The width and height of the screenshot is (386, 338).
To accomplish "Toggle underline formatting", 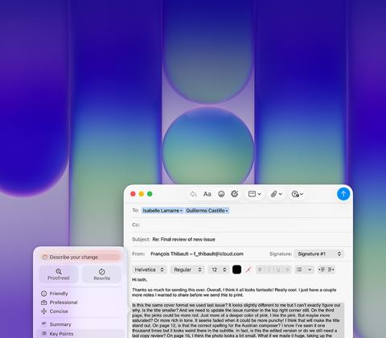I will (x=278, y=270).
